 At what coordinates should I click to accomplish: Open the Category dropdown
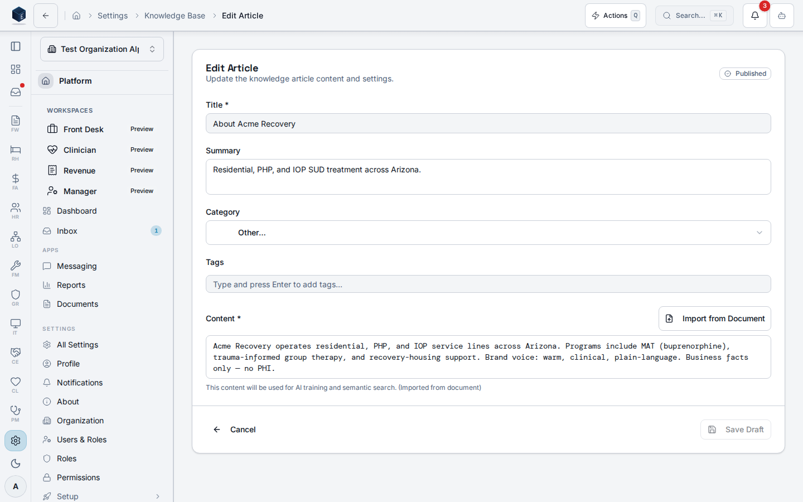[488, 233]
